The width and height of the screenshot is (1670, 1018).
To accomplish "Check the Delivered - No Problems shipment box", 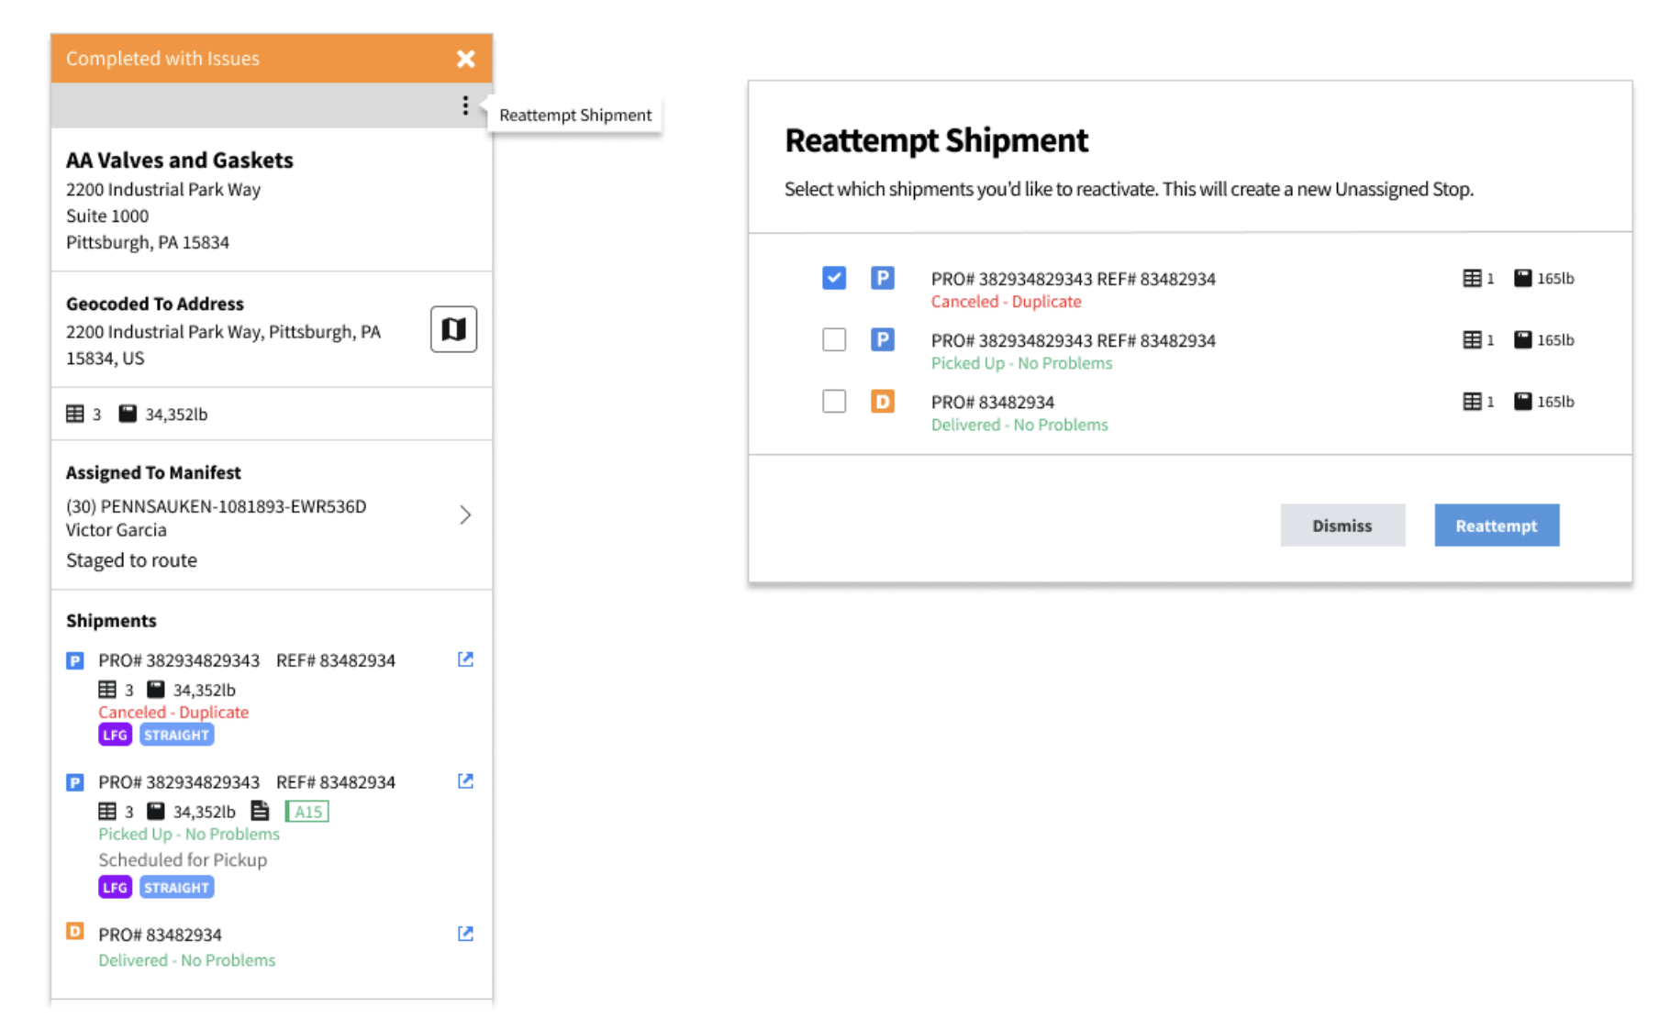I will point(834,401).
